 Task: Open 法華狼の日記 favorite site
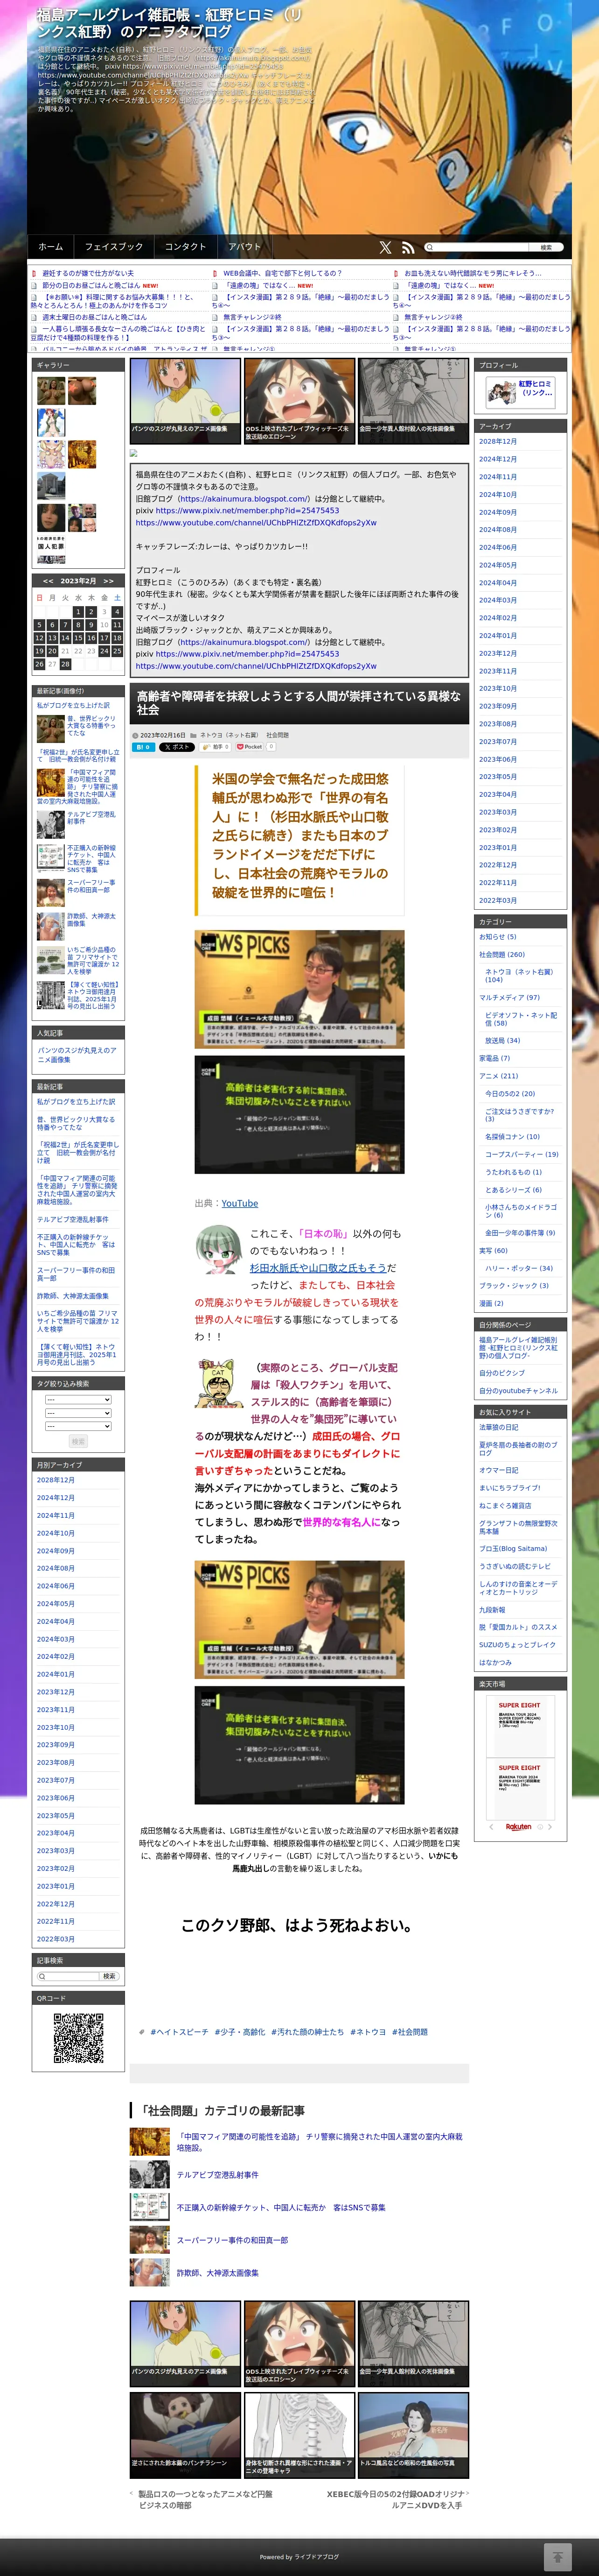498,1427
